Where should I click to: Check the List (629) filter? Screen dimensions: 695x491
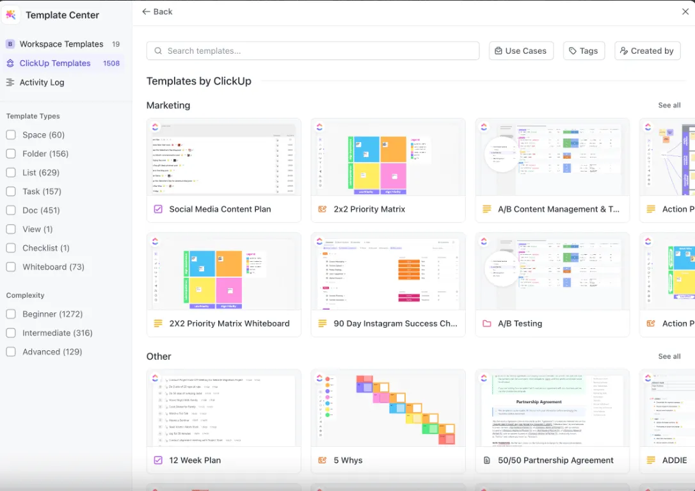[11, 173]
